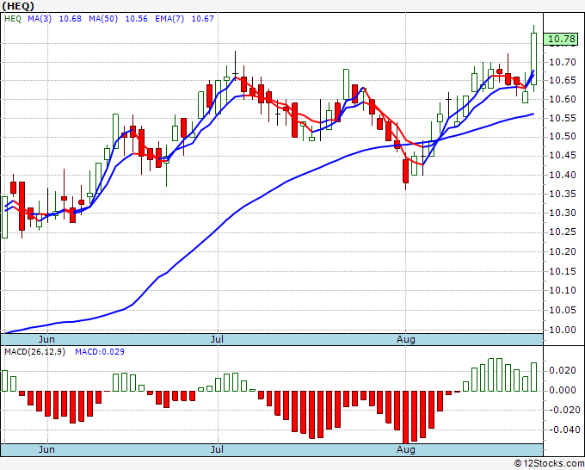Click Jul on the MACD panel axis

217,449
